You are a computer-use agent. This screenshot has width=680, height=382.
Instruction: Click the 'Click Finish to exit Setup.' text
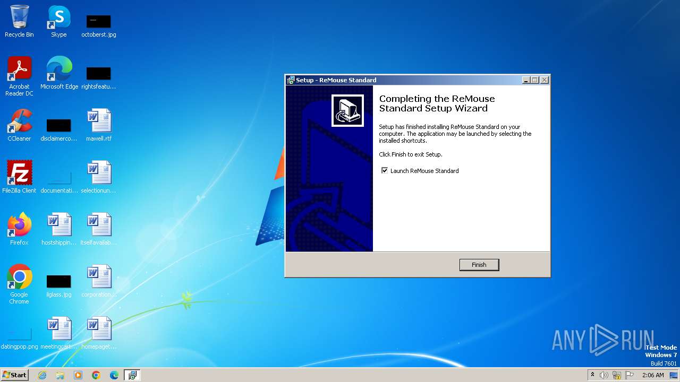pyautogui.click(x=411, y=154)
